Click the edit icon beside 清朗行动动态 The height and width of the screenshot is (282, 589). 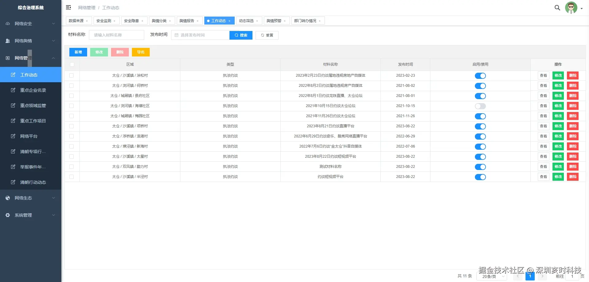pyautogui.click(x=13, y=182)
